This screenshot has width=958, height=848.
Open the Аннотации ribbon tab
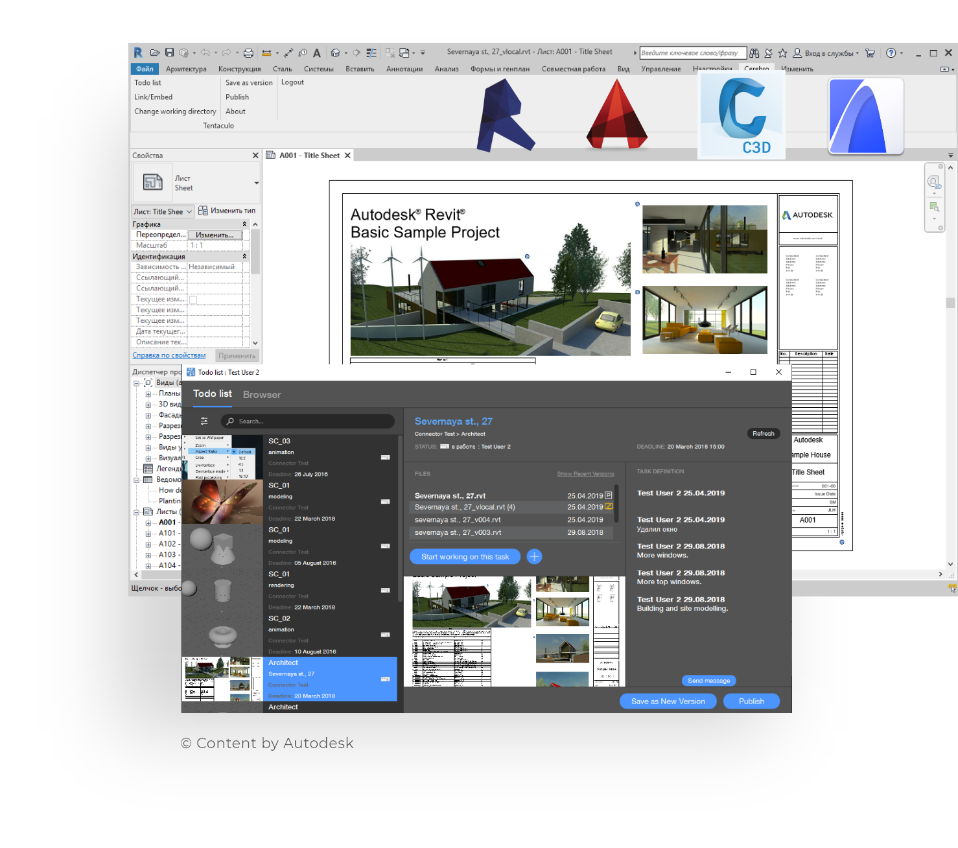pyautogui.click(x=404, y=69)
